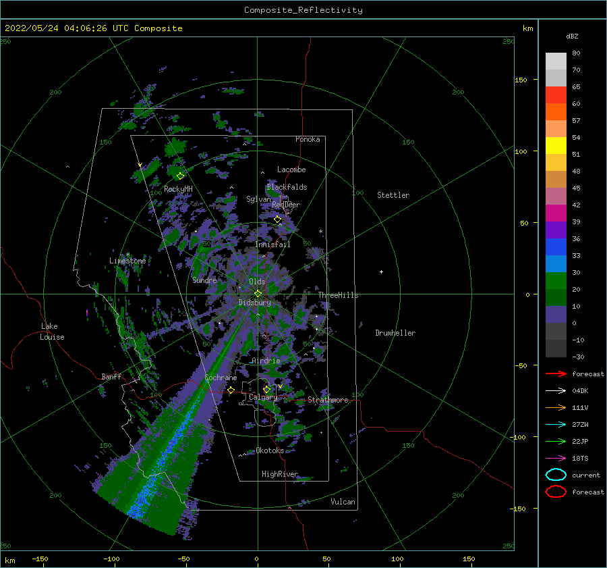Click the bright yellow swatch in dBZ scale
This screenshot has width=607, height=568.
point(556,145)
